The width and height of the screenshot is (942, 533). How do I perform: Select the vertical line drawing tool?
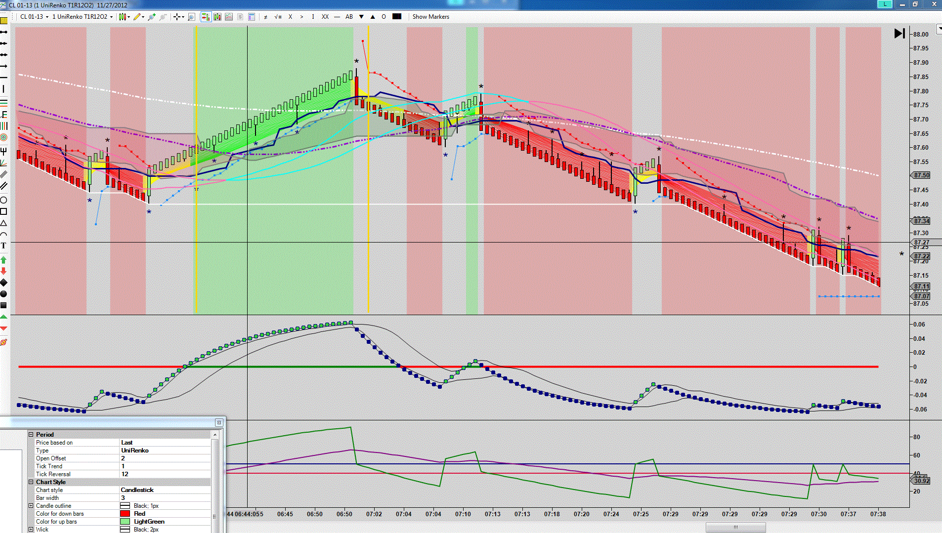coord(4,89)
